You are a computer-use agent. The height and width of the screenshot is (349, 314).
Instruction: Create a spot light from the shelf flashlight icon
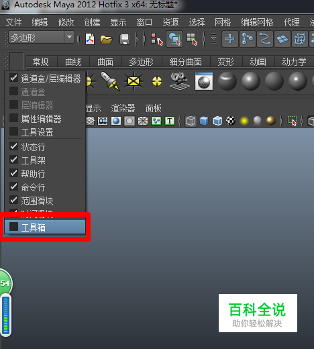pyautogui.click(x=110, y=81)
